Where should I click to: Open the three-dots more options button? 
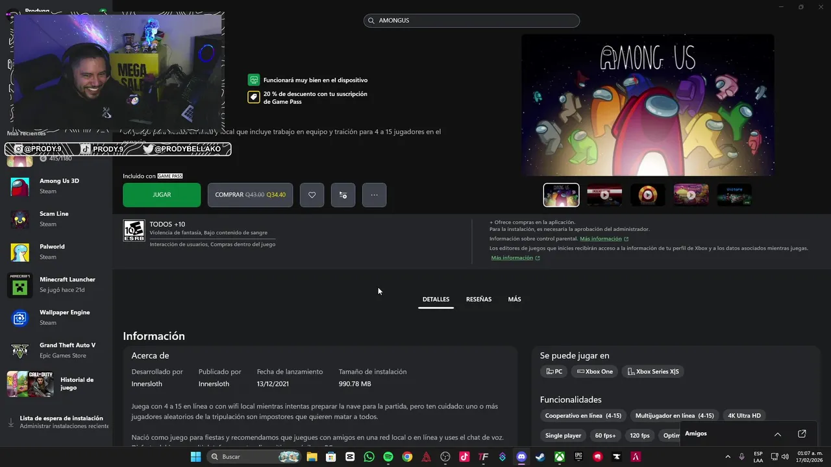click(x=374, y=195)
